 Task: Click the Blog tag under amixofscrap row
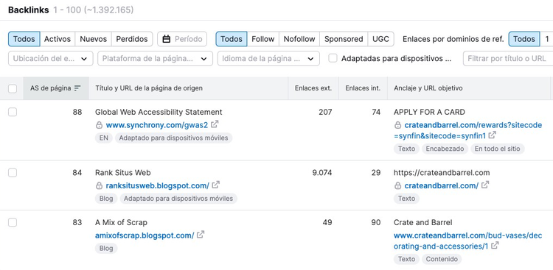[x=105, y=249]
